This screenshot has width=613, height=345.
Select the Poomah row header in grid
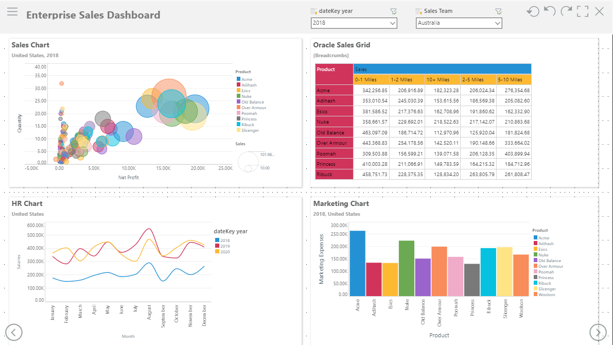click(334, 154)
